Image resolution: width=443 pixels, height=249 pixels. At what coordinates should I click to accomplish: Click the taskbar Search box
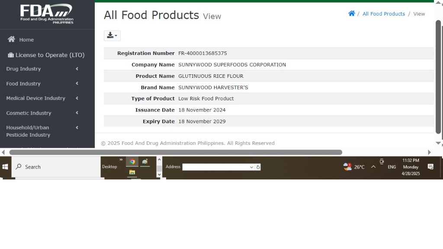[x=56, y=167]
